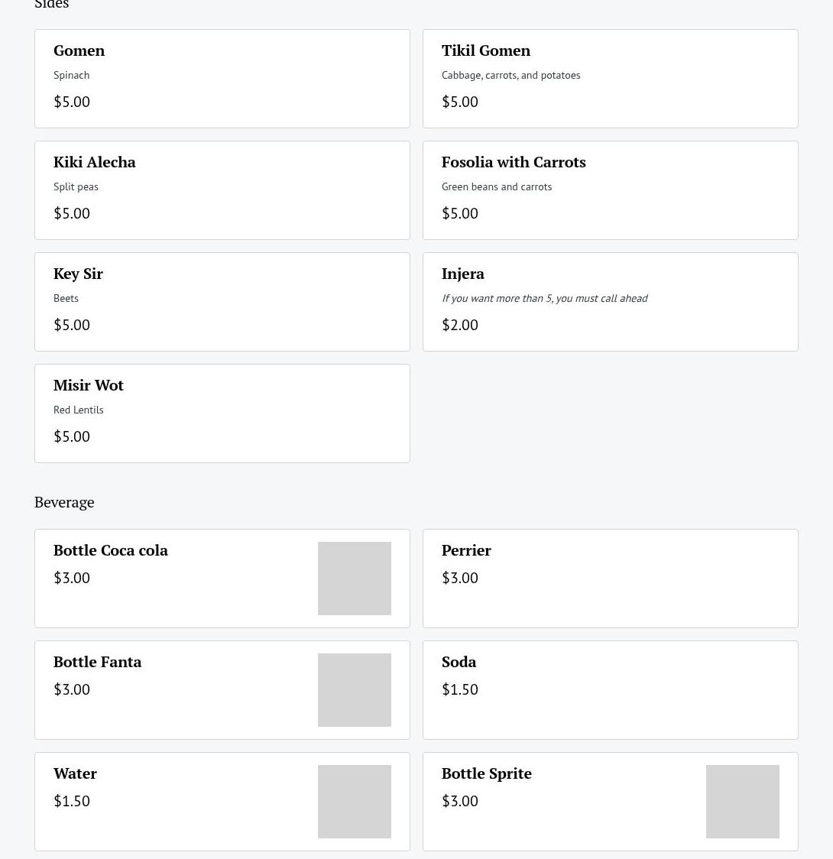Click the Misir Wot $5.00 price
This screenshot has width=833, height=859.
point(72,436)
